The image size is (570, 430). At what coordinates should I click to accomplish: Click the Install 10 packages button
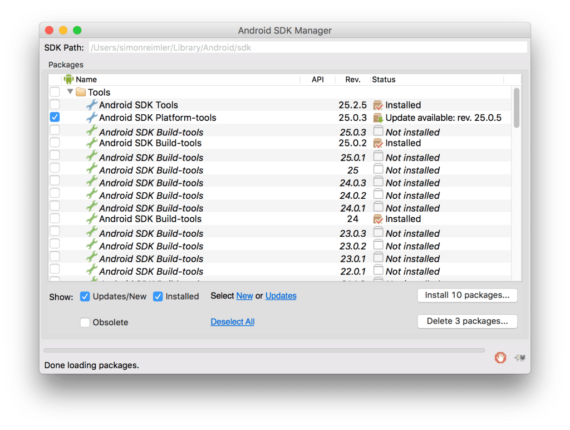[x=467, y=295]
